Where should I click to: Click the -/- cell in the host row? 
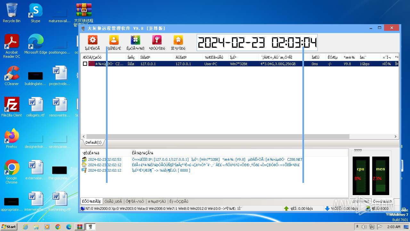pos(330,64)
